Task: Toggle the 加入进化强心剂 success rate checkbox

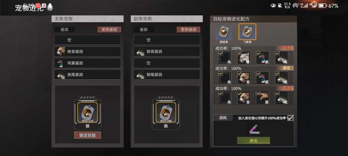Action: click(x=290, y=118)
